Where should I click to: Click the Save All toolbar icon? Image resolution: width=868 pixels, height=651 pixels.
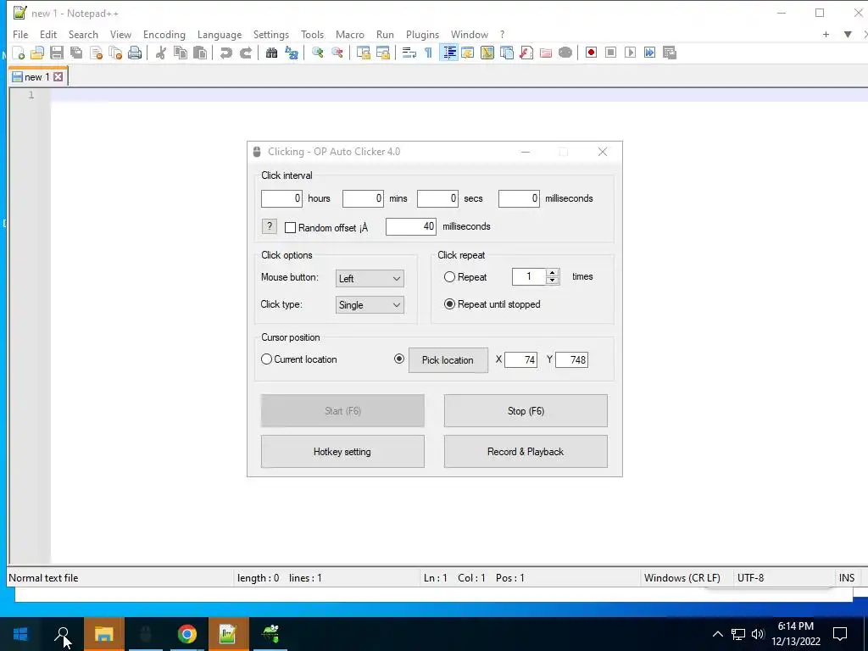click(x=75, y=53)
